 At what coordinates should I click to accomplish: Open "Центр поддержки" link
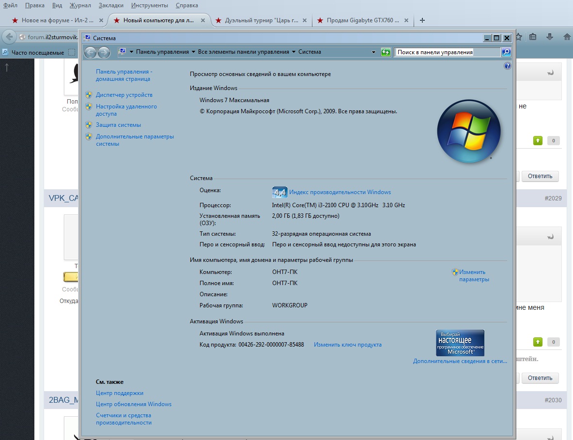click(x=120, y=393)
